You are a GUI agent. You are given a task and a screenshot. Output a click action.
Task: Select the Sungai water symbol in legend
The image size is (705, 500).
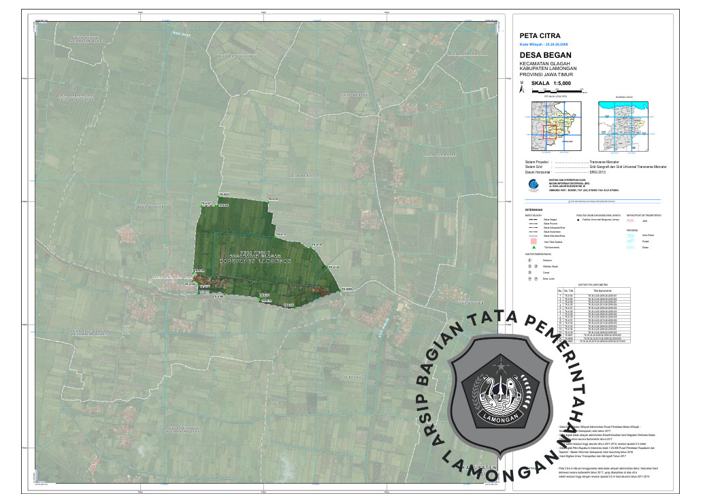pyautogui.click(x=630, y=241)
